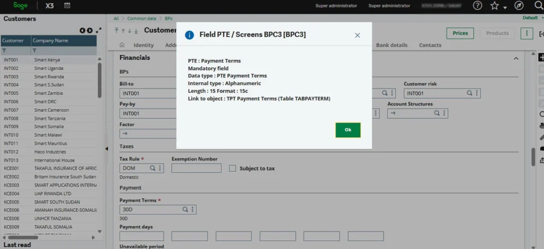Click the Sage logo
Viewport: 544px width, 249px height.
tap(21, 5)
